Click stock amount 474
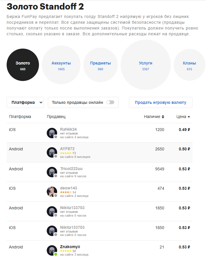 pyautogui.click(x=161, y=188)
